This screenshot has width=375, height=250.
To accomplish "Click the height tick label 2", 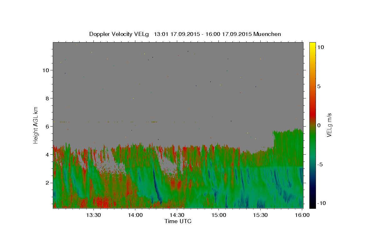I will 47,182.
